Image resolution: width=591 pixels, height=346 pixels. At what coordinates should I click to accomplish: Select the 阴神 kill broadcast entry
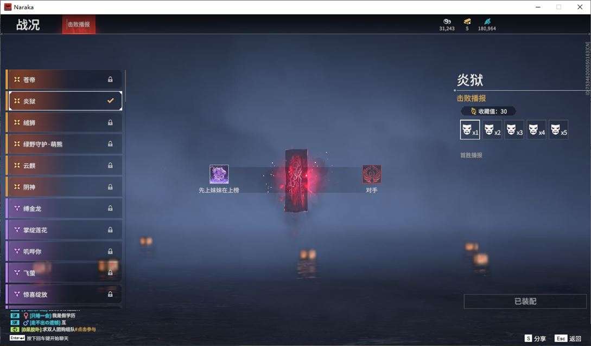[x=64, y=187]
